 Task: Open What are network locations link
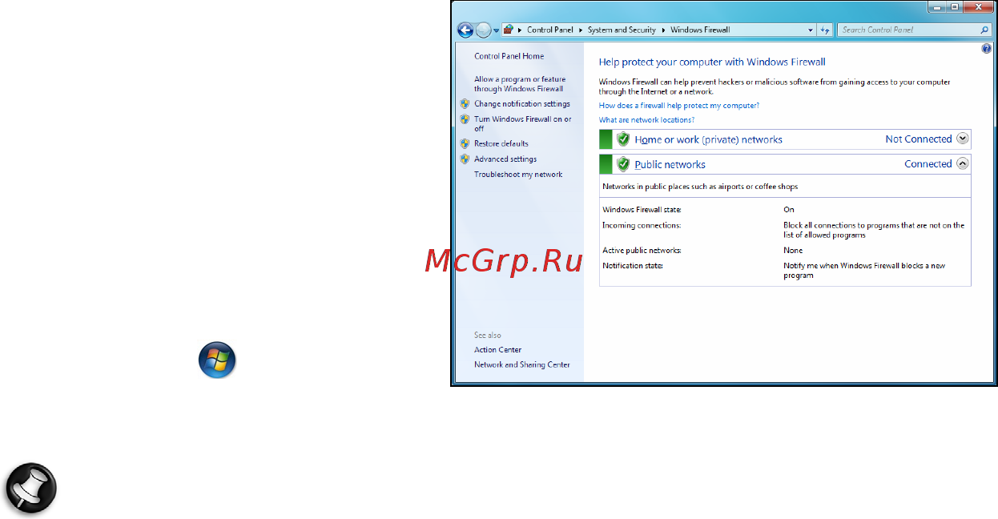click(646, 119)
